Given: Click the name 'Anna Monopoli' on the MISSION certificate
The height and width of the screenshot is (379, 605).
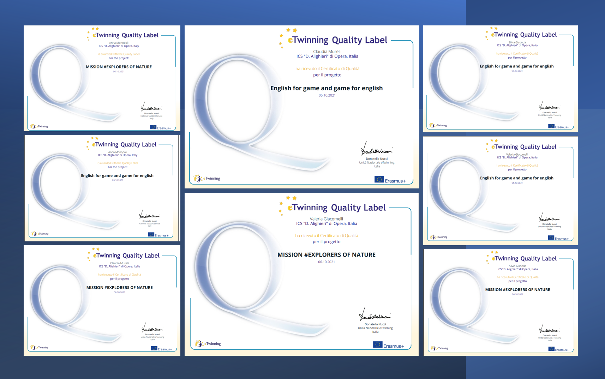Looking at the screenshot, I should [x=119, y=43].
